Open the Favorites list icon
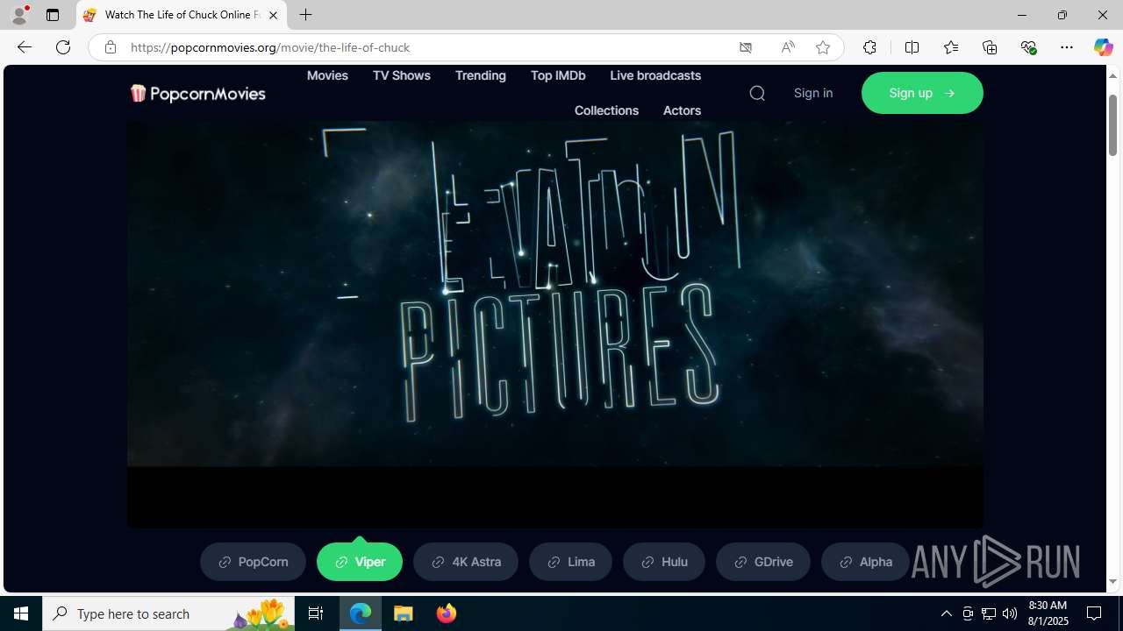Viewport: 1123px width, 631px height. click(x=951, y=47)
